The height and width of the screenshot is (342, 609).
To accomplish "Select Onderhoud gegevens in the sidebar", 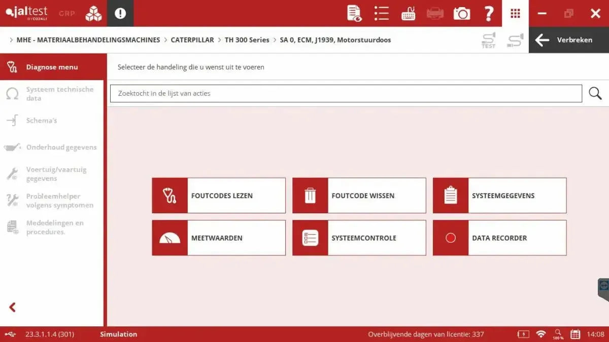I will point(61,147).
